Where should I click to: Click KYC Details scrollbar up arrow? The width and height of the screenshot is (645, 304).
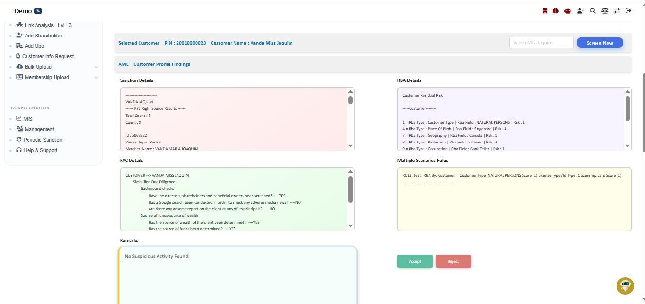pyautogui.click(x=351, y=172)
